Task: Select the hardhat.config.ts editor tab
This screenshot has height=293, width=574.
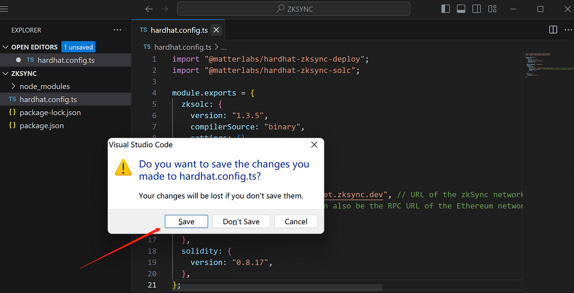Action: point(178,30)
